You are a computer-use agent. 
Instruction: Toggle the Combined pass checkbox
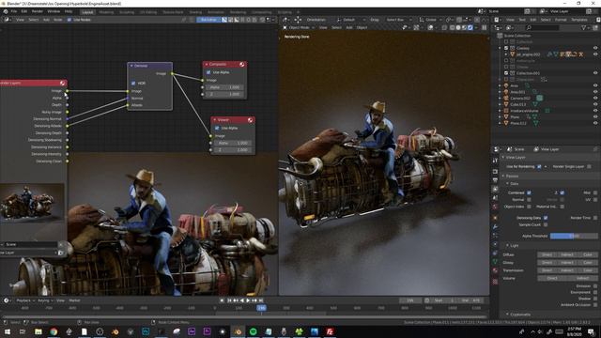point(529,192)
